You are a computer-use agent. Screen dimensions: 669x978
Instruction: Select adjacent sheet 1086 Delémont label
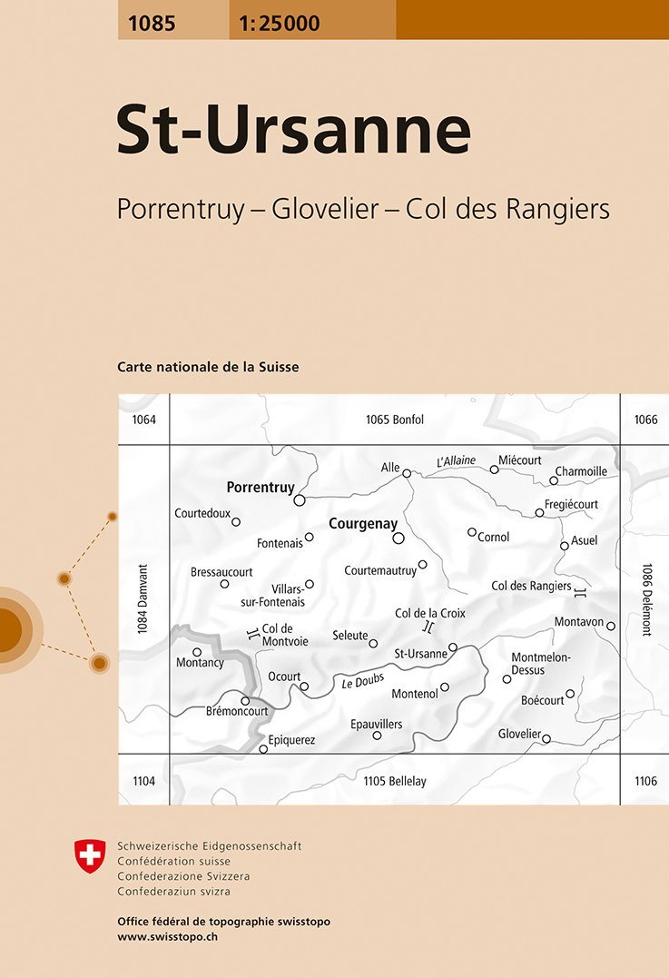645,599
